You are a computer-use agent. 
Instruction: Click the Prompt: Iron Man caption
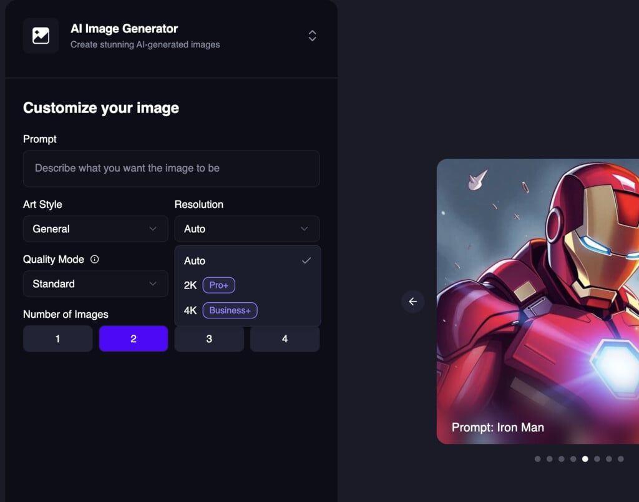(x=497, y=427)
